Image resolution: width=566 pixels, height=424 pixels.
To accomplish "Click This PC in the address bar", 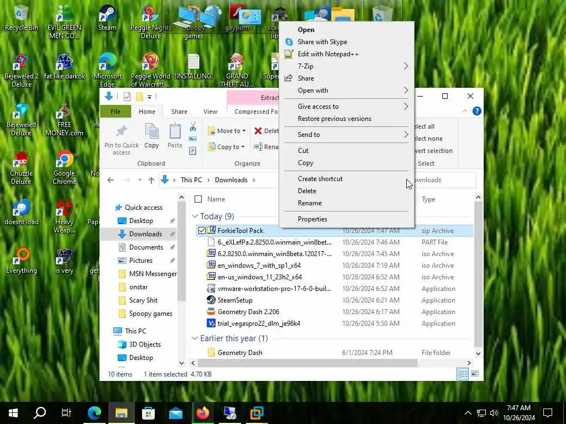I will [191, 180].
